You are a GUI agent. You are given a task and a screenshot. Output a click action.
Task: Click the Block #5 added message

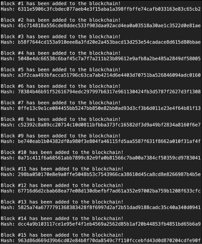click(61, 69)
